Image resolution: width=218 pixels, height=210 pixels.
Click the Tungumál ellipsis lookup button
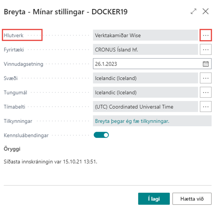(206, 93)
